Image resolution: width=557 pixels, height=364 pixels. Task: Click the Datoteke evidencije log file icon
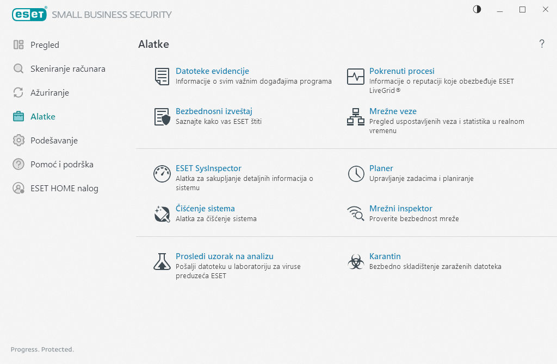pos(162,77)
